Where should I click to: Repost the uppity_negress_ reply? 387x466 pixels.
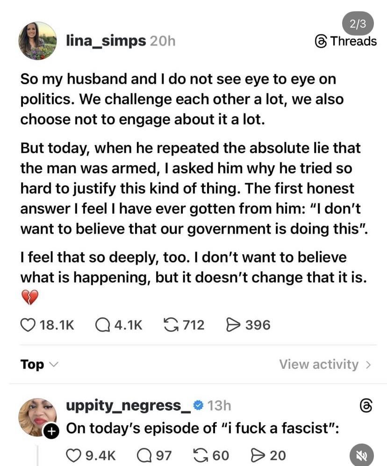(x=200, y=455)
